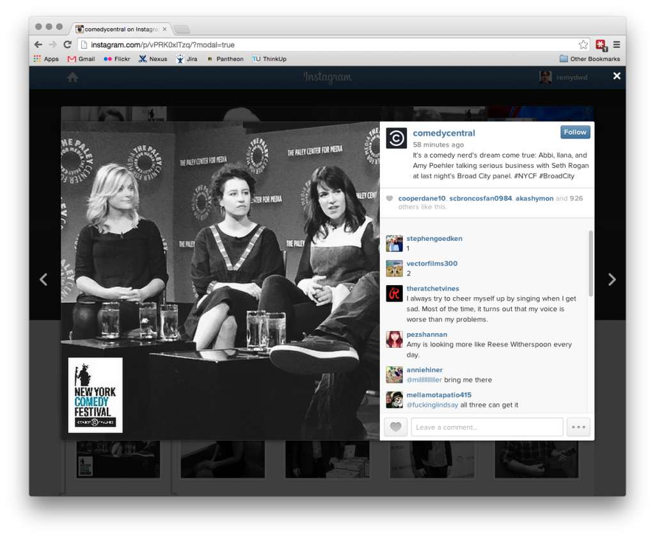Click the red browser extension icon
This screenshot has width=655, height=538.
point(601,45)
